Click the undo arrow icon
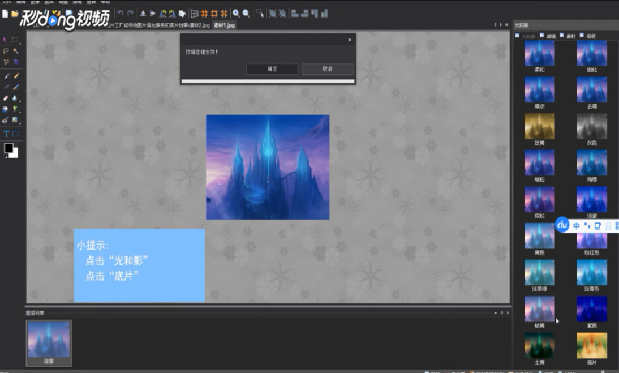This screenshot has height=373, width=619. (121, 14)
